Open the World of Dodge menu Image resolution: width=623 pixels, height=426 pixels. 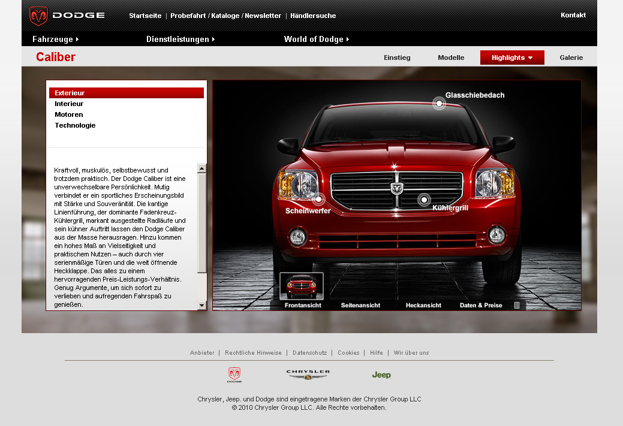coord(316,39)
